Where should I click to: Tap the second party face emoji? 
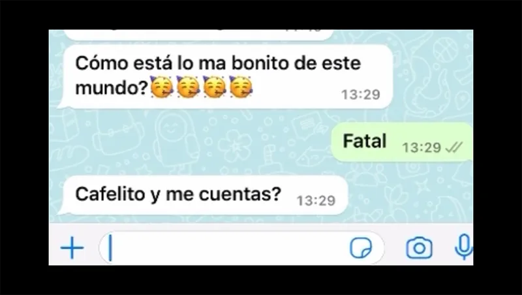pyautogui.click(x=188, y=87)
